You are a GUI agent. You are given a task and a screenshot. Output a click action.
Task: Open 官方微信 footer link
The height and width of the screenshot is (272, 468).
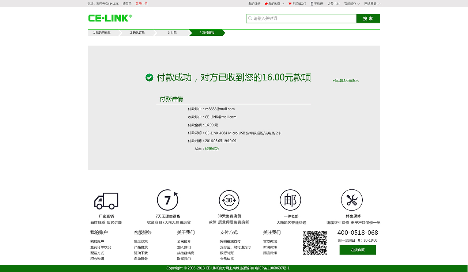tap(270, 241)
